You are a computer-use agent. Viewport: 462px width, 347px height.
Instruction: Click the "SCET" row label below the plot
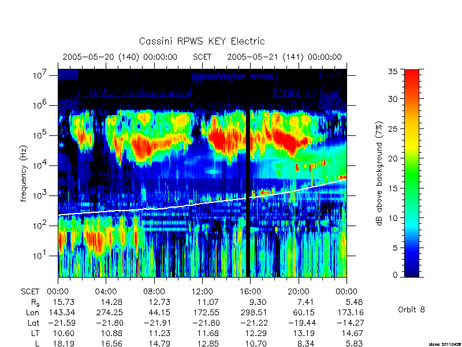click(x=30, y=291)
